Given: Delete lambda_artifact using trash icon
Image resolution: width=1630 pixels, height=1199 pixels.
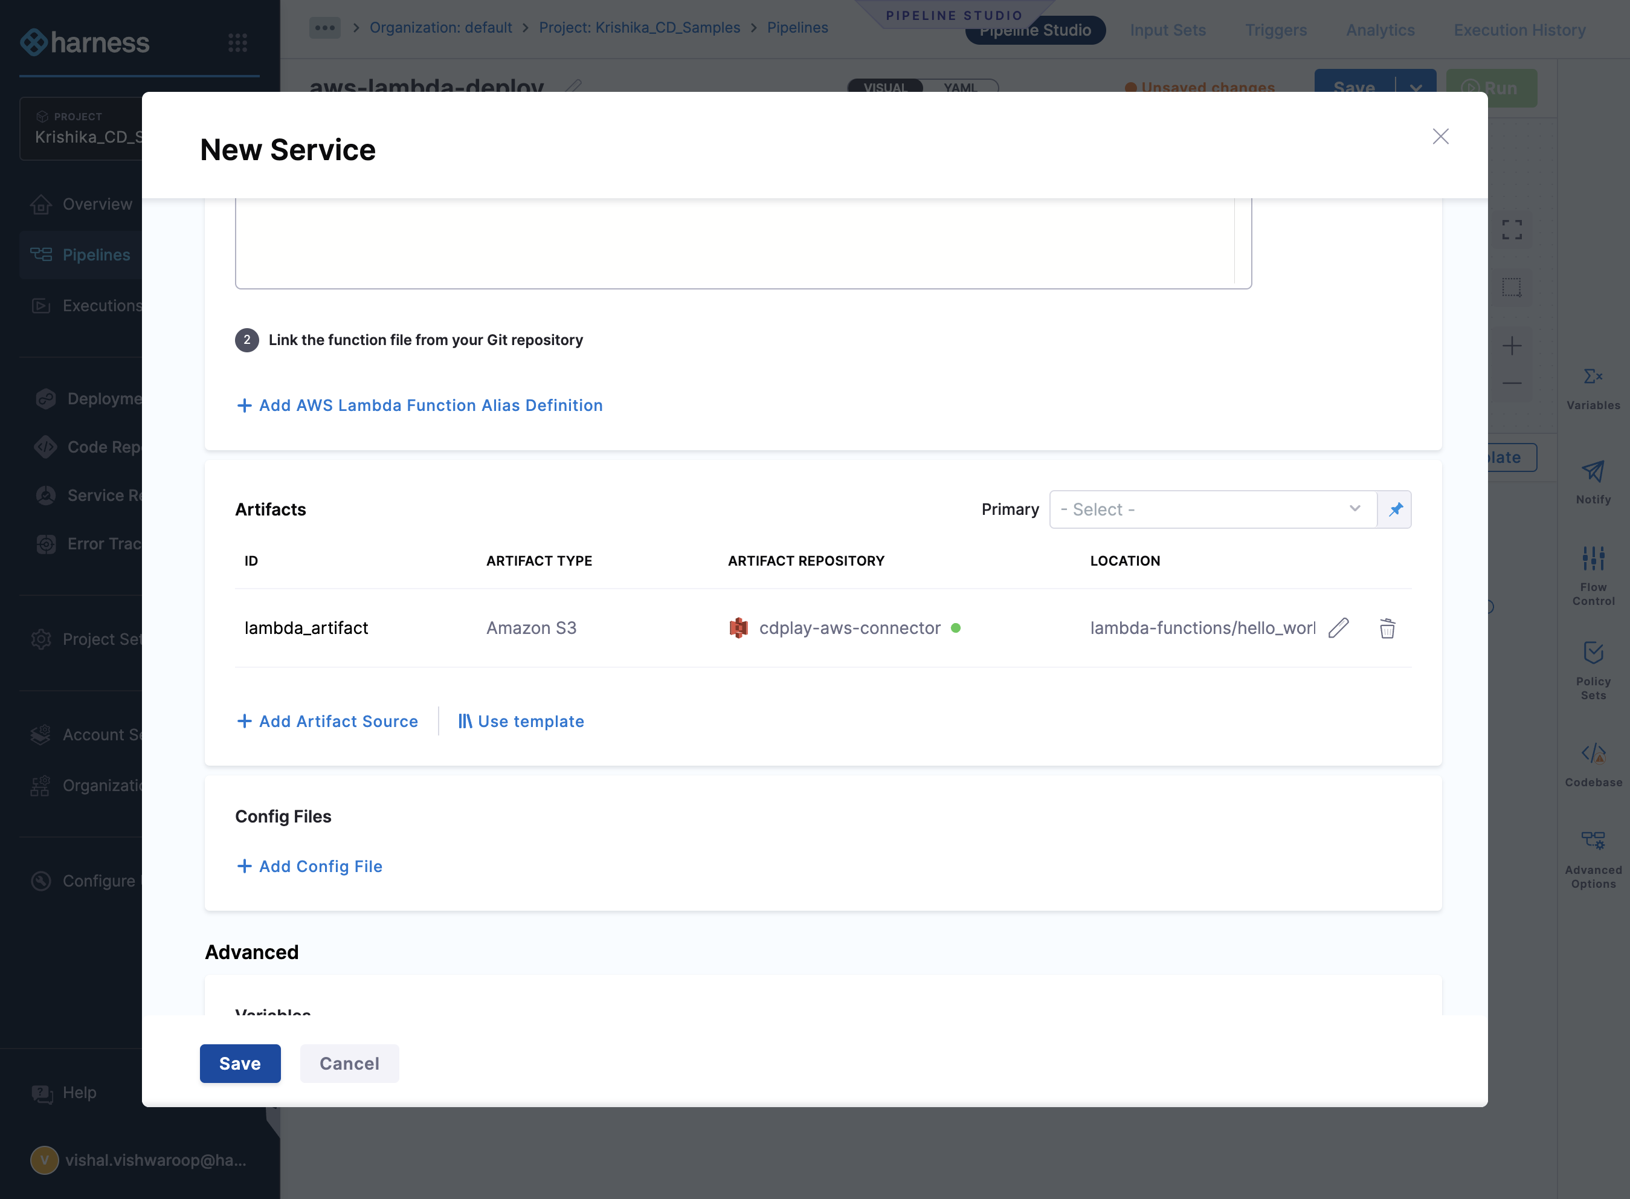Looking at the screenshot, I should pos(1387,628).
